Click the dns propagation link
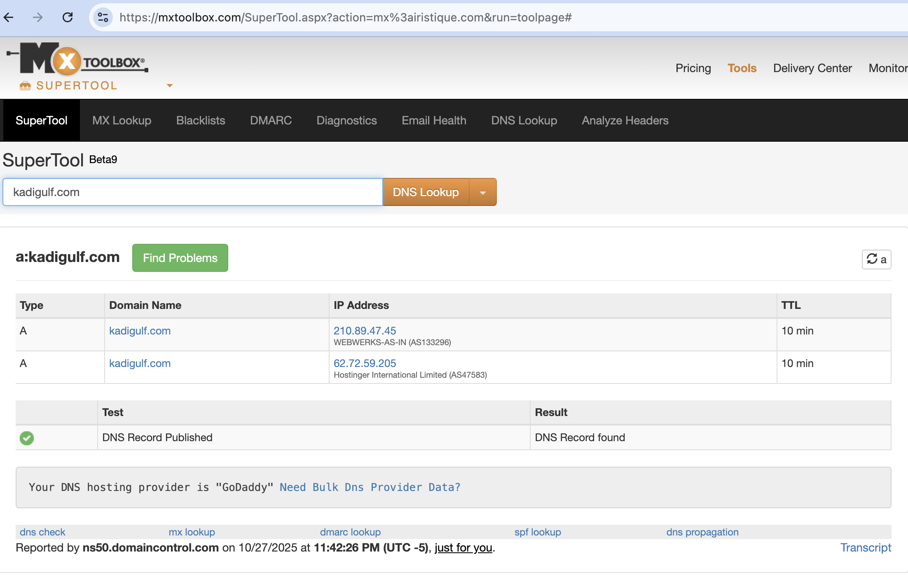 702,532
